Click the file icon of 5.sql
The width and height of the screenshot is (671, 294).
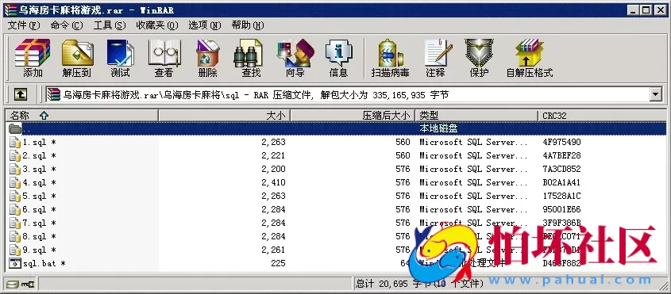click(15, 197)
